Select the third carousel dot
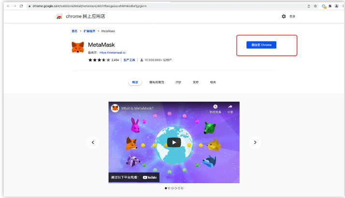 (172, 188)
